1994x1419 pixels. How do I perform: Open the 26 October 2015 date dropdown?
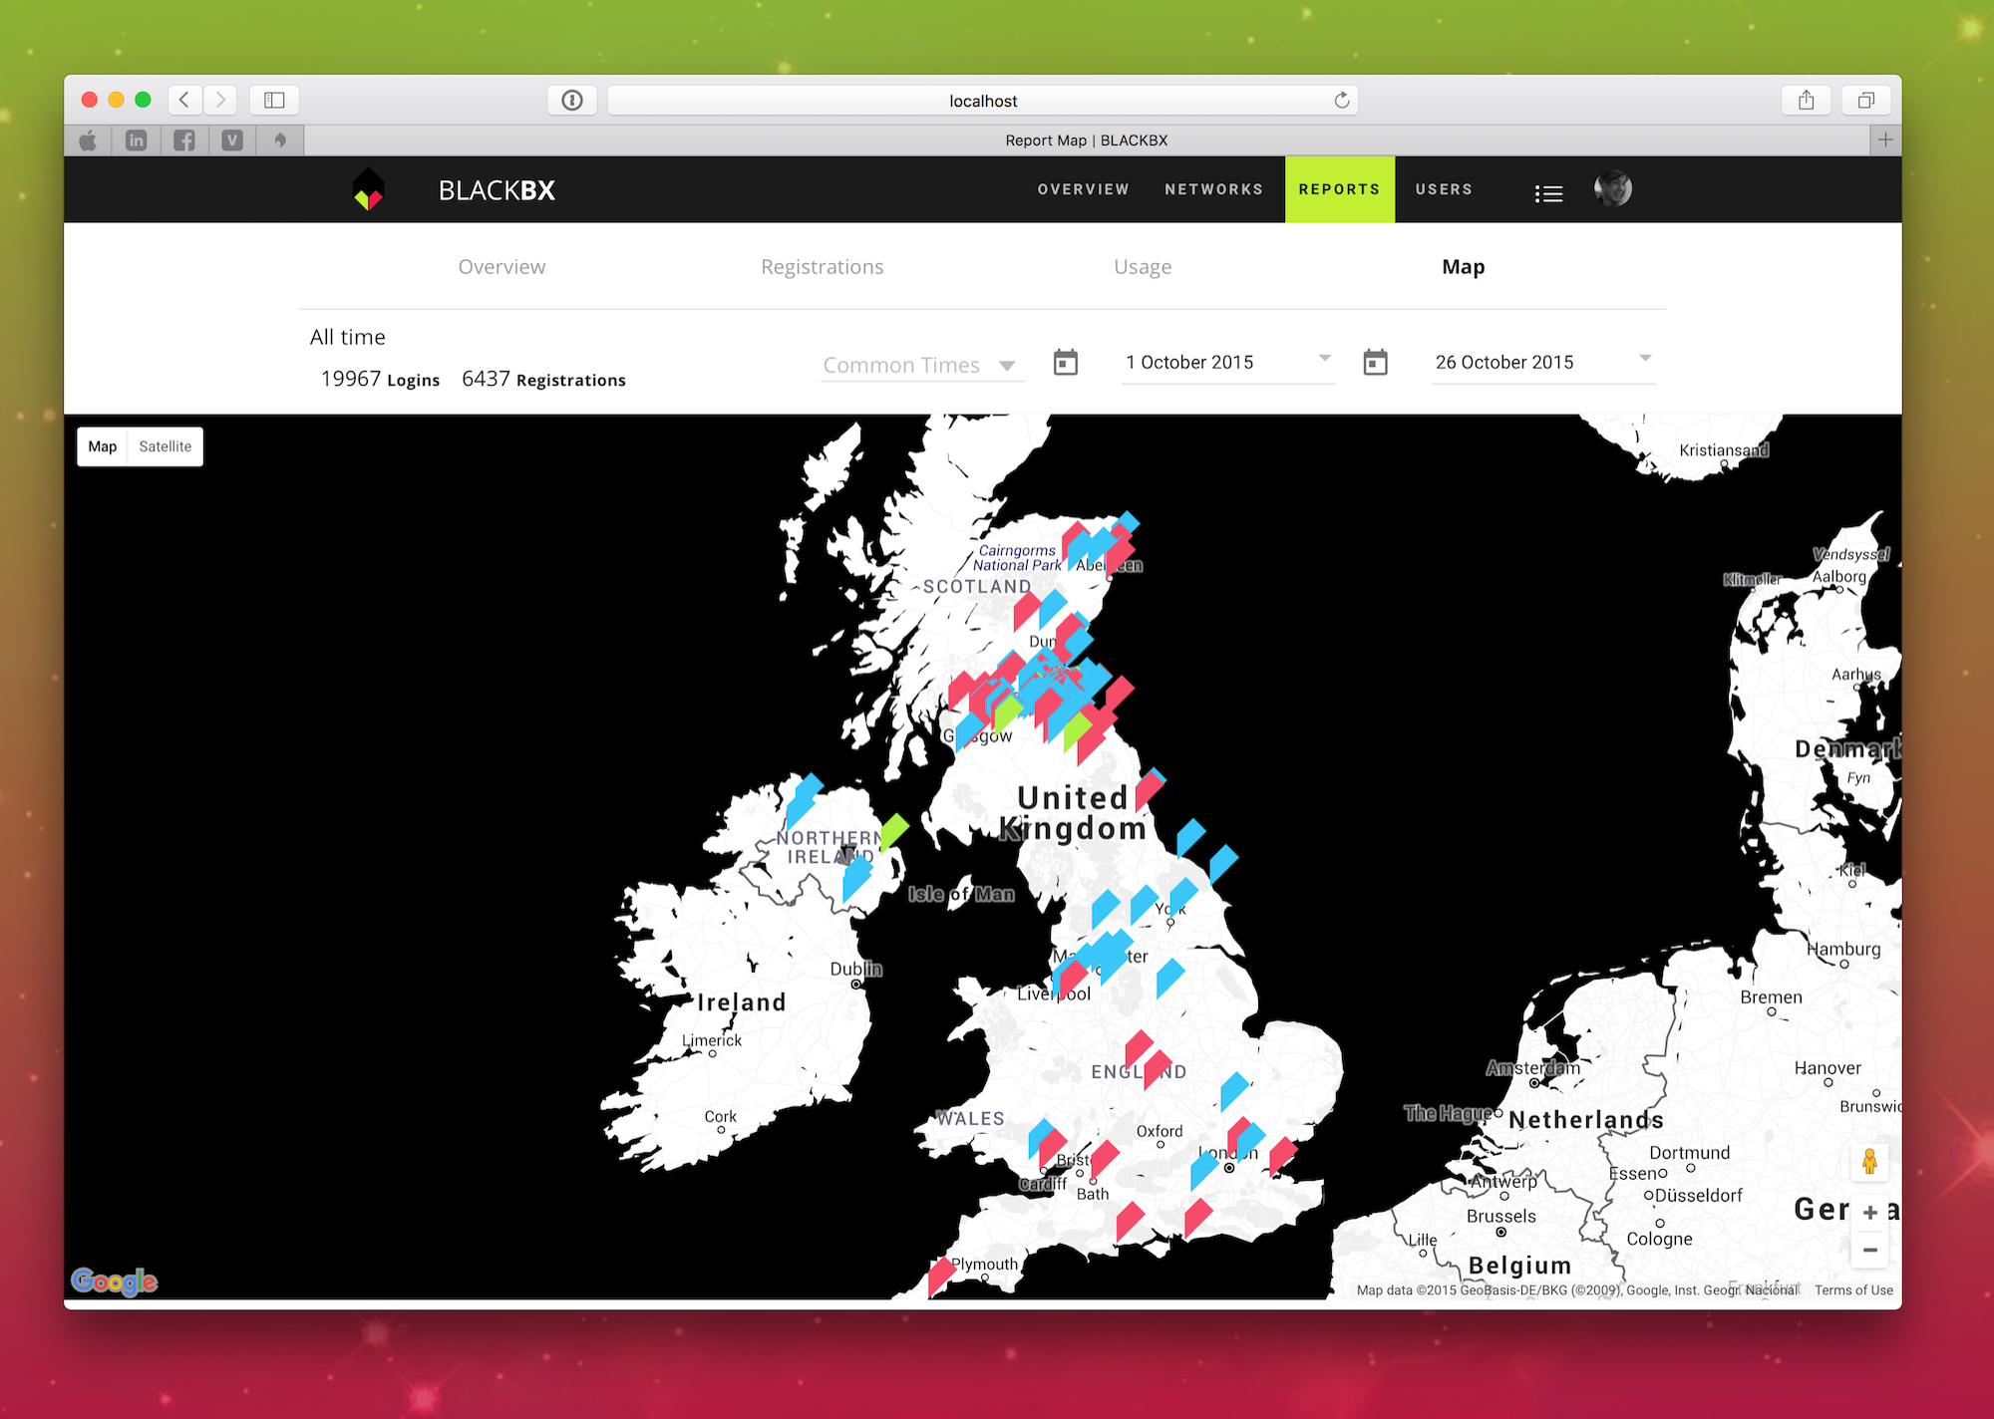pos(1541,363)
